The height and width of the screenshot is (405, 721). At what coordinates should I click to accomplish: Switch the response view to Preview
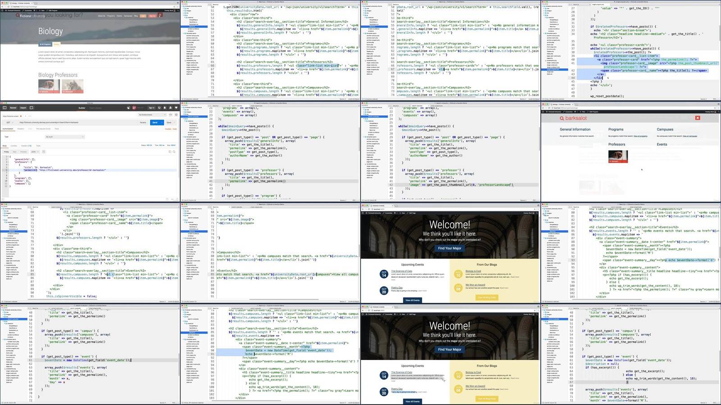(x=23, y=152)
